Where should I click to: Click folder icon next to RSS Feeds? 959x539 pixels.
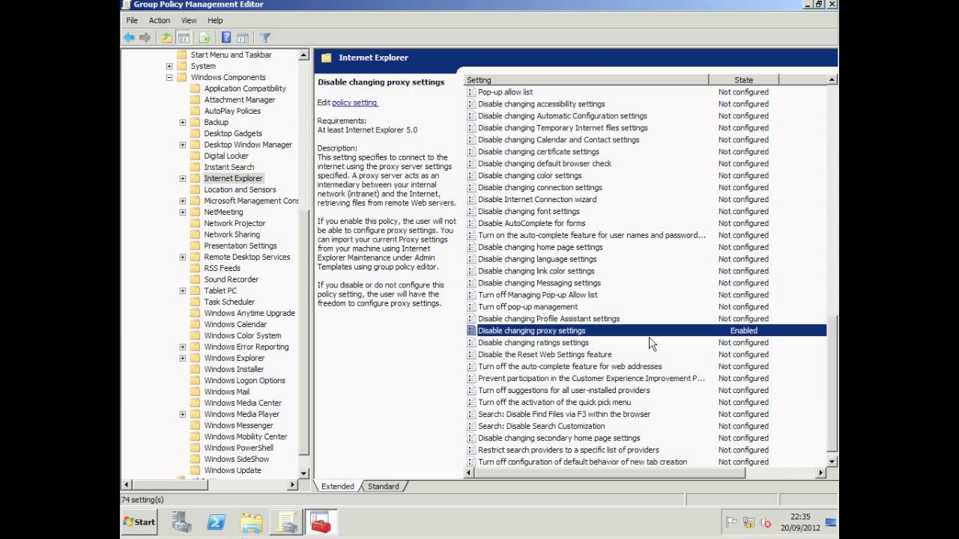coord(196,268)
